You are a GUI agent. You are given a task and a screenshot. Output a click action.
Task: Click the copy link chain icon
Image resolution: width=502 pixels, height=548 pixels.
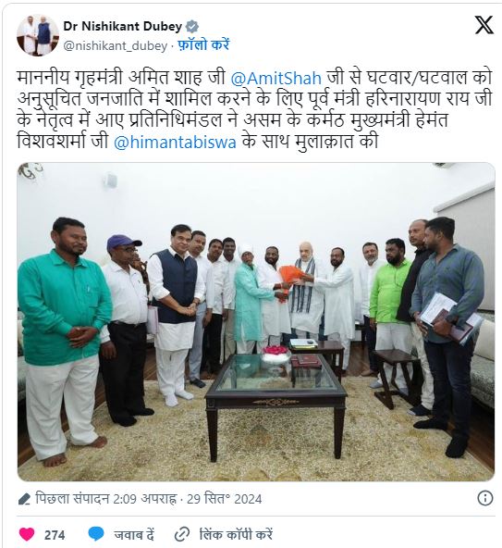coord(182,535)
